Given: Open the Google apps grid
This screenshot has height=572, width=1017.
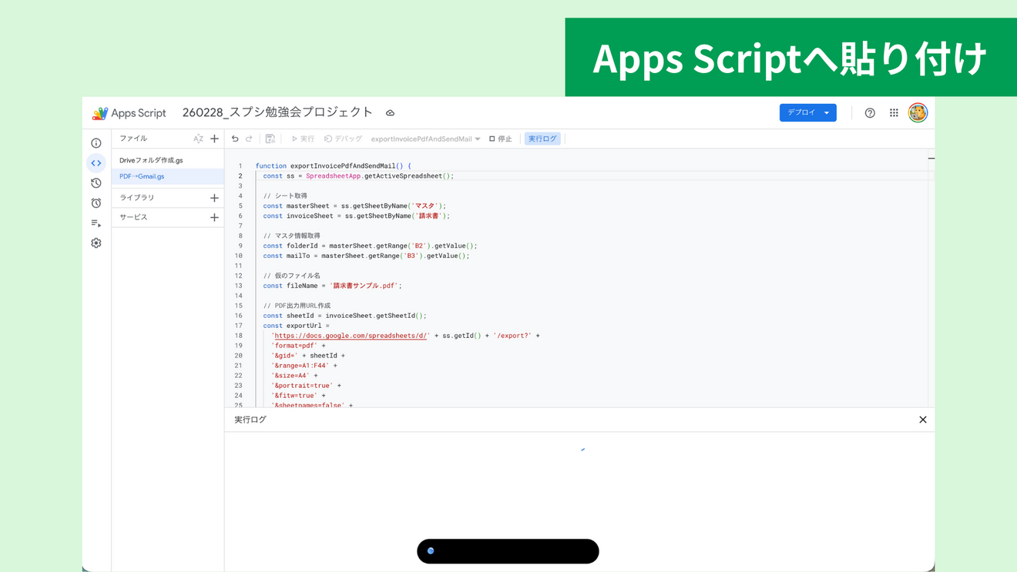Looking at the screenshot, I should (x=894, y=113).
